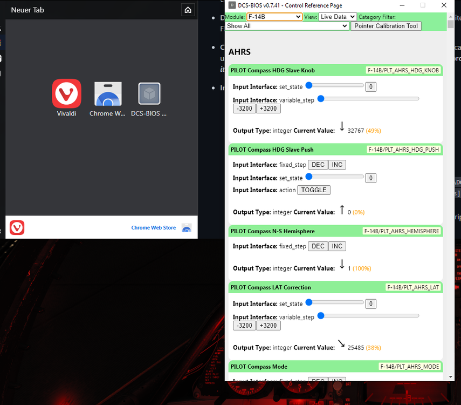Click the F-14B/PLT_AHRS_HDG_KNOB identifier
Screen dimensions: 461x405
tap(403, 70)
